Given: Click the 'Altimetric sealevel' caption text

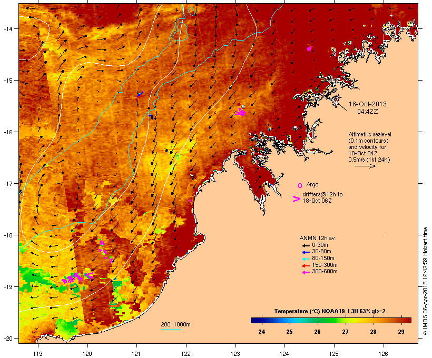Looking at the screenshot, I should [370, 134].
